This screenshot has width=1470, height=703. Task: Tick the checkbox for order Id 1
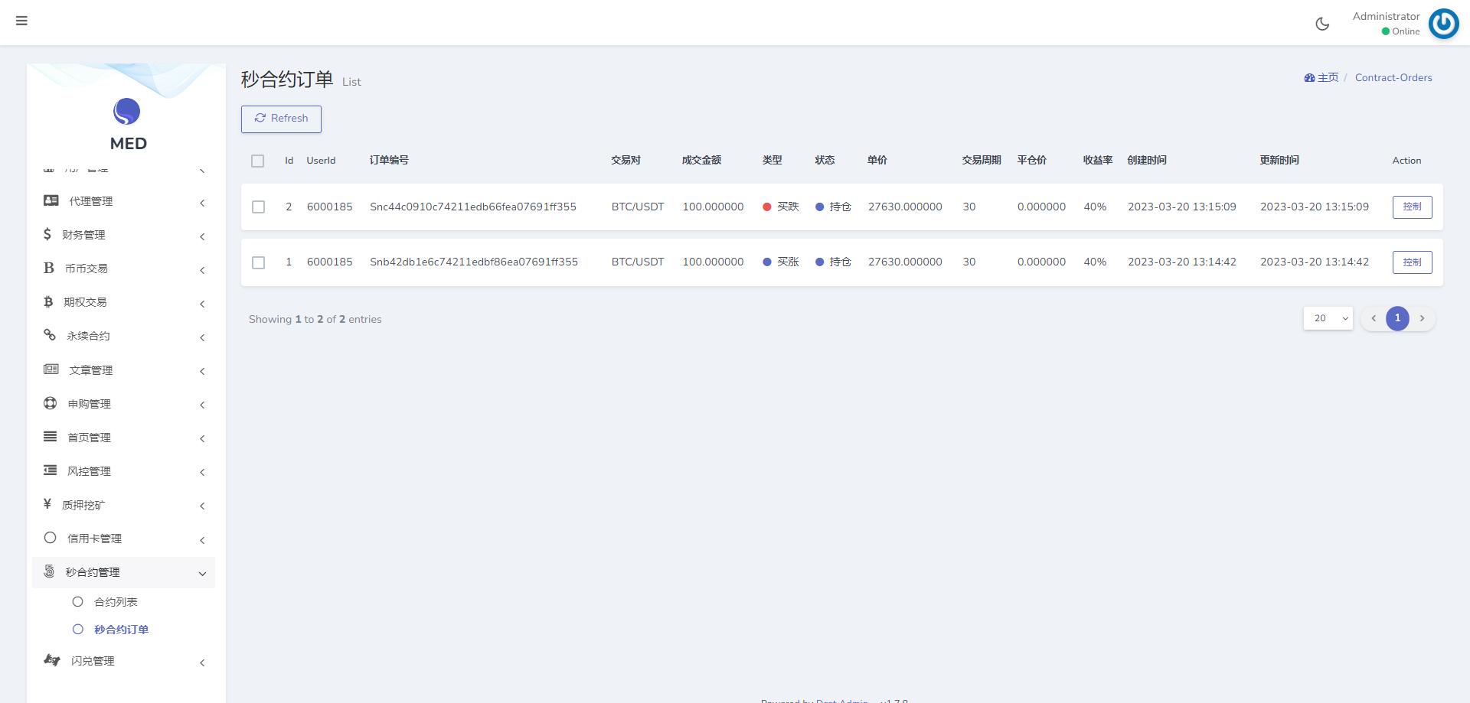(259, 262)
